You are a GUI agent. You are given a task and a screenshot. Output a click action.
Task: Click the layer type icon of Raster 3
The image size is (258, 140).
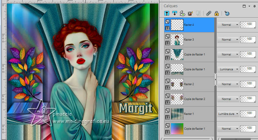(x=167, y=36)
